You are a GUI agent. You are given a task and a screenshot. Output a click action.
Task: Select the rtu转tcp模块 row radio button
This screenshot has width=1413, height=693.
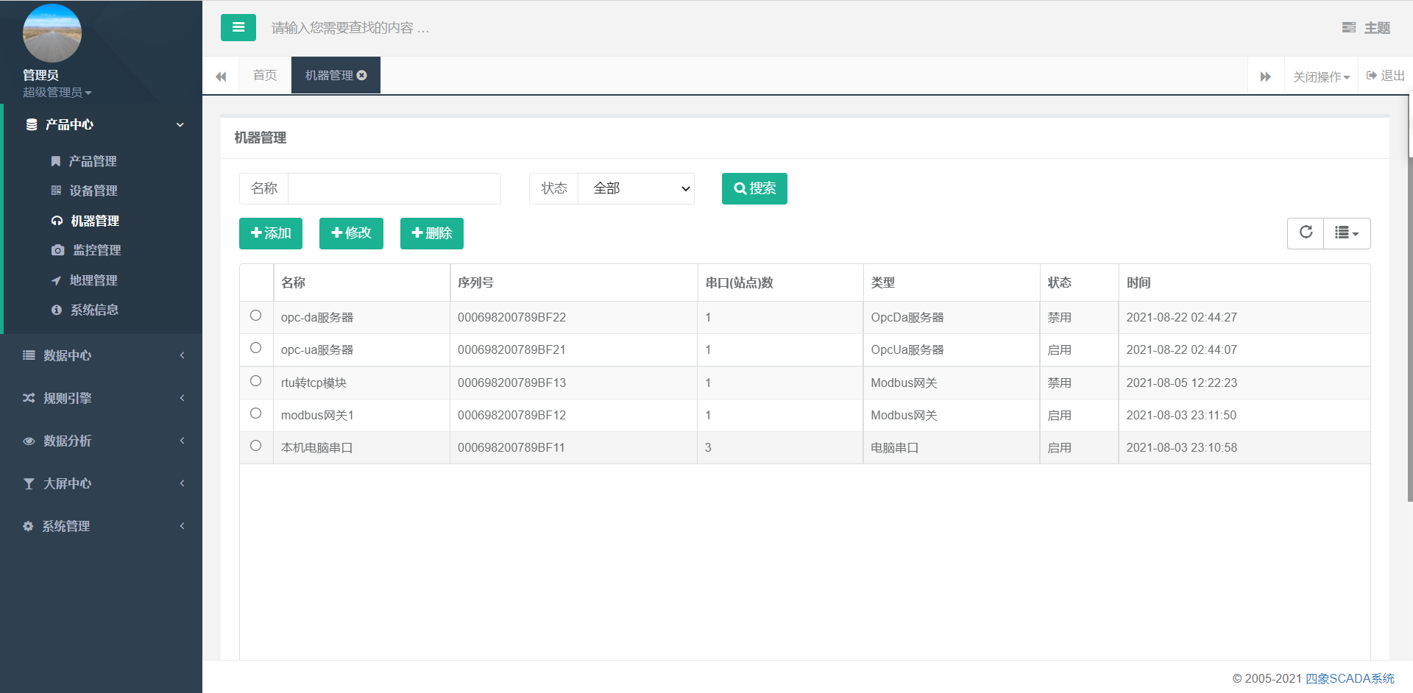click(255, 381)
